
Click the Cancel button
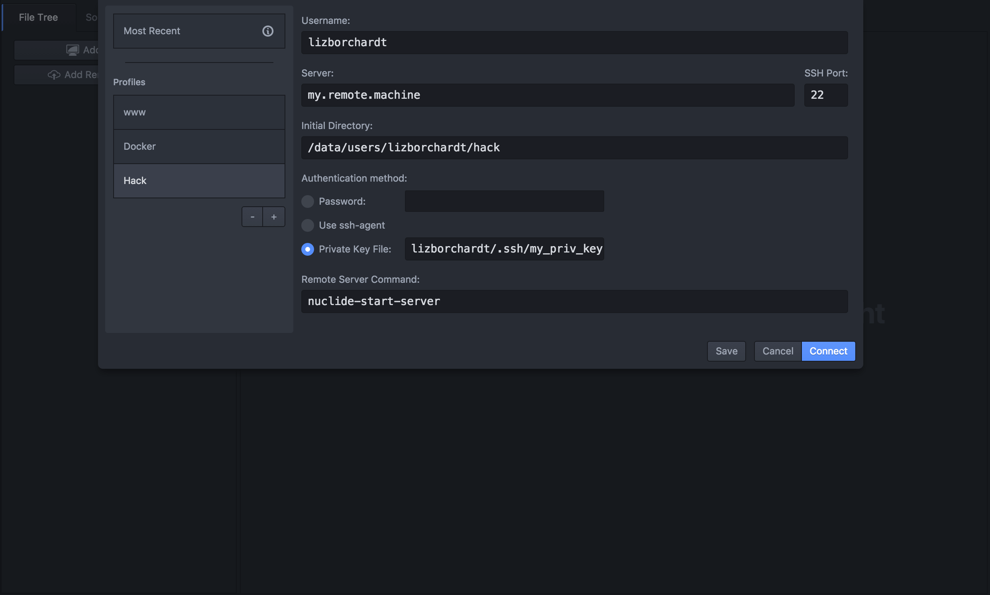(x=778, y=350)
